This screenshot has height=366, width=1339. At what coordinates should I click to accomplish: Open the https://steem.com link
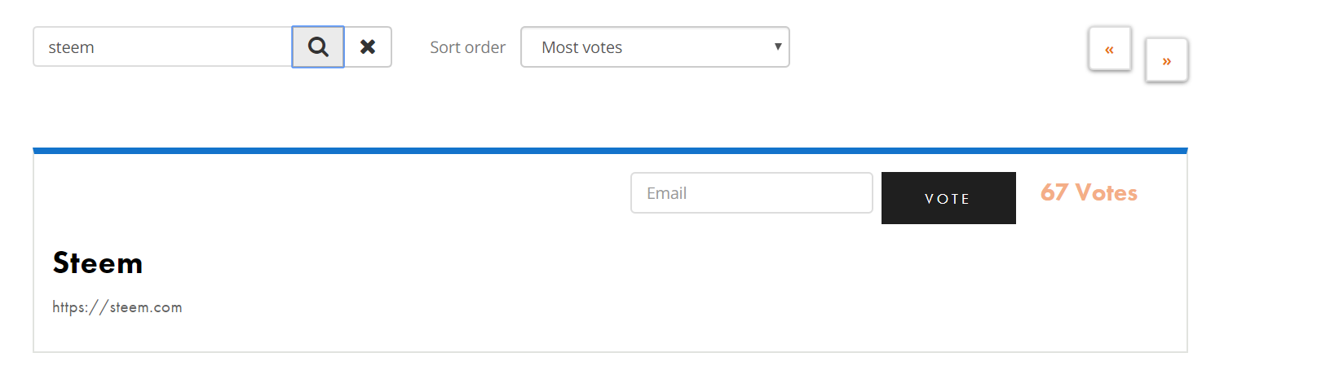pyautogui.click(x=117, y=307)
